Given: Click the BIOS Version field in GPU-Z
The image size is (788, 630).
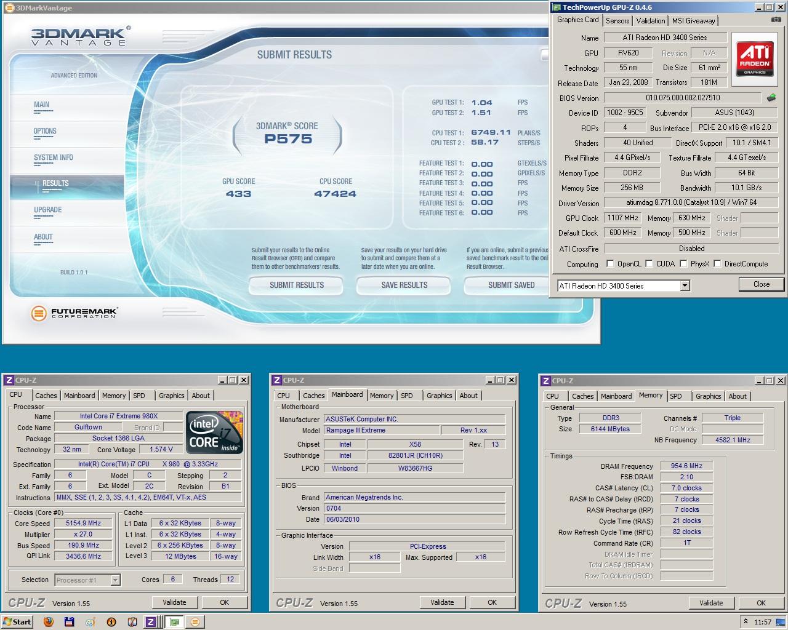Looking at the screenshot, I should coord(683,98).
